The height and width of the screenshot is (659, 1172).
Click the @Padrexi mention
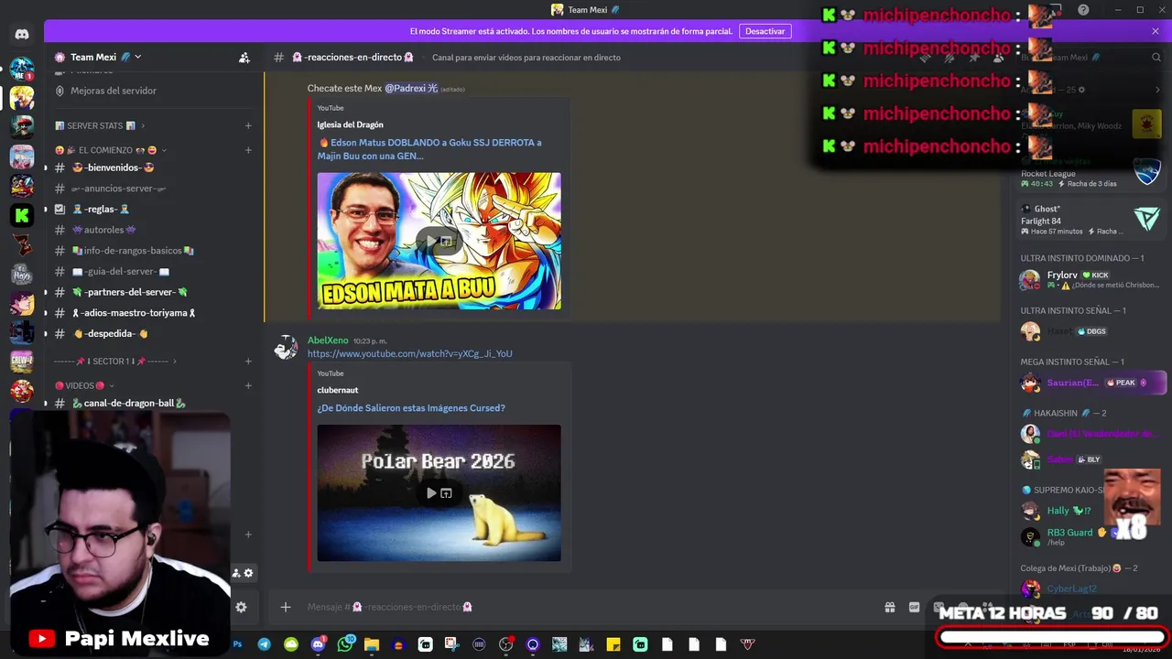(x=411, y=89)
